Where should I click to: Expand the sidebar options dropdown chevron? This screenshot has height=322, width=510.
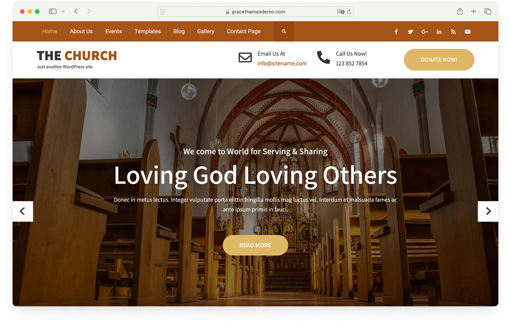coord(63,11)
